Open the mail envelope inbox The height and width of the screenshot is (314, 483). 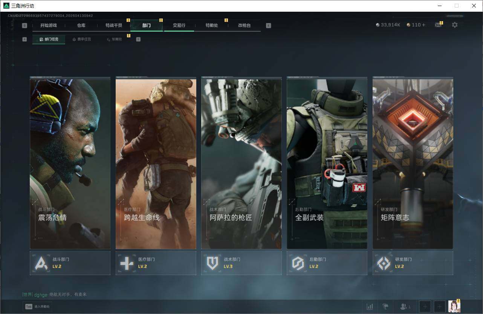[438, 25]
